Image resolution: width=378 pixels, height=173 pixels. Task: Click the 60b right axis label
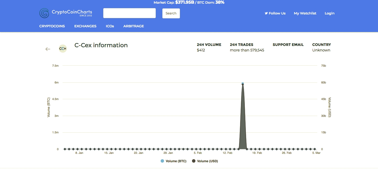[x=324, y=82]
